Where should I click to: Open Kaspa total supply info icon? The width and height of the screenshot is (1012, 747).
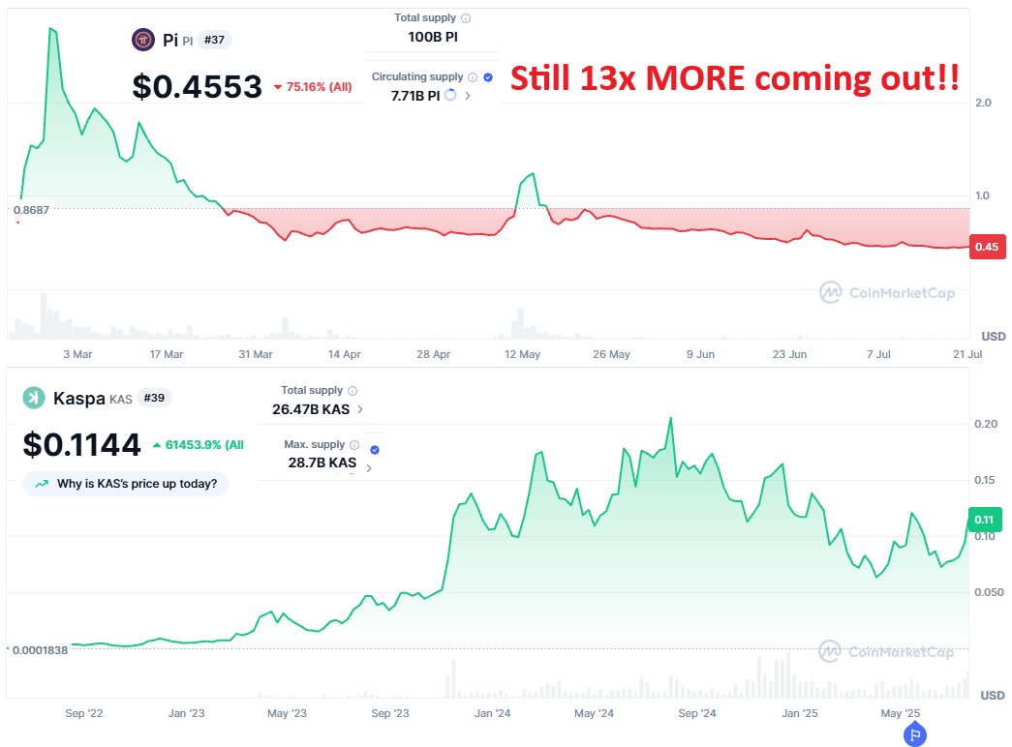353,391
